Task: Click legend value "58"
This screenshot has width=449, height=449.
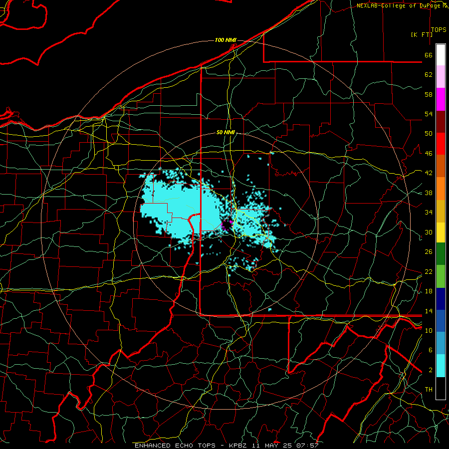Action: [x=429, y=94]
